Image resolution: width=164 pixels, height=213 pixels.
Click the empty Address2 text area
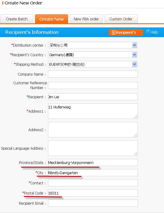(x=93, y=130)
